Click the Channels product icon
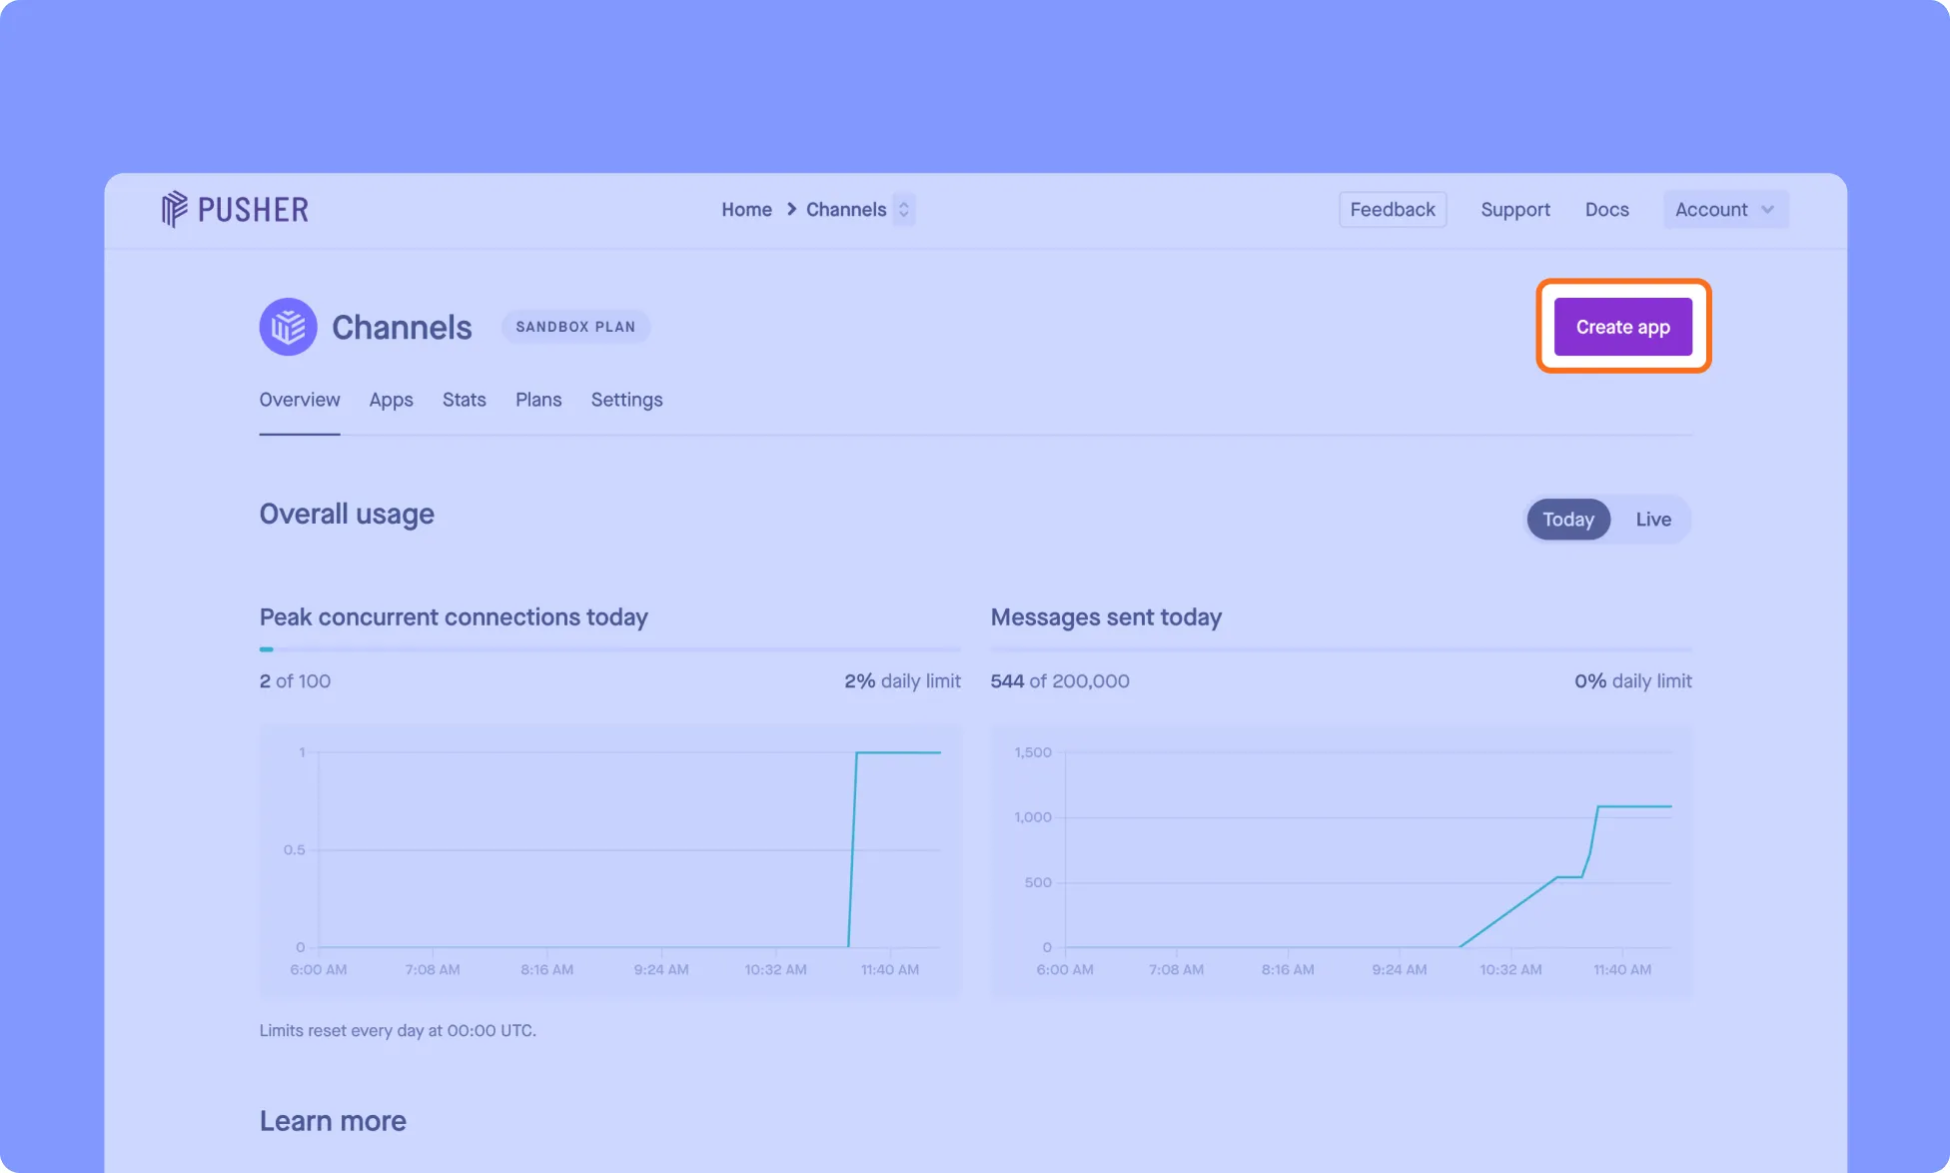This screenshot has width=1950, height=1173. 289,327
